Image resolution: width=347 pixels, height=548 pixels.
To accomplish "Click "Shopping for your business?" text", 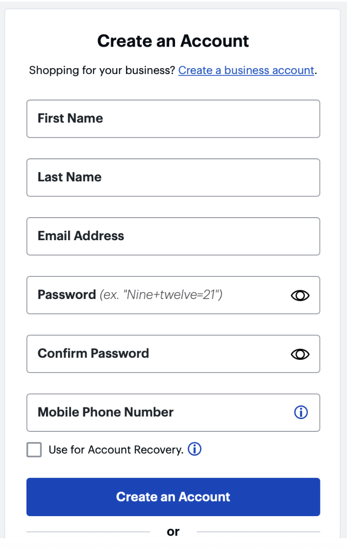I will pos(102,70).
